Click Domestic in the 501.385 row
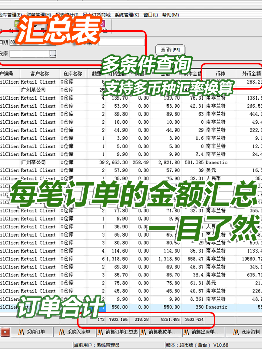 [x=216, y=163]
